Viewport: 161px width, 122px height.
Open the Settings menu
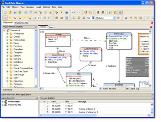click(x=46, y=7)
